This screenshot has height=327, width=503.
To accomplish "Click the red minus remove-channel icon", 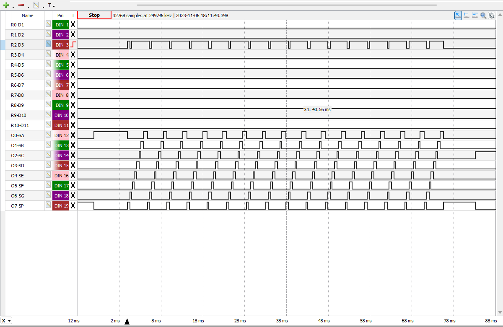I will click(x=21, y=5).
